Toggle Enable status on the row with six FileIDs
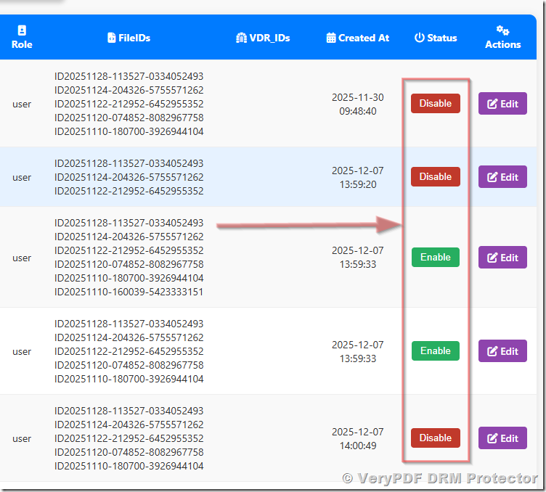The height and width of the screenshot is (492, 546). pyautogui.click(x=435, y=258)
